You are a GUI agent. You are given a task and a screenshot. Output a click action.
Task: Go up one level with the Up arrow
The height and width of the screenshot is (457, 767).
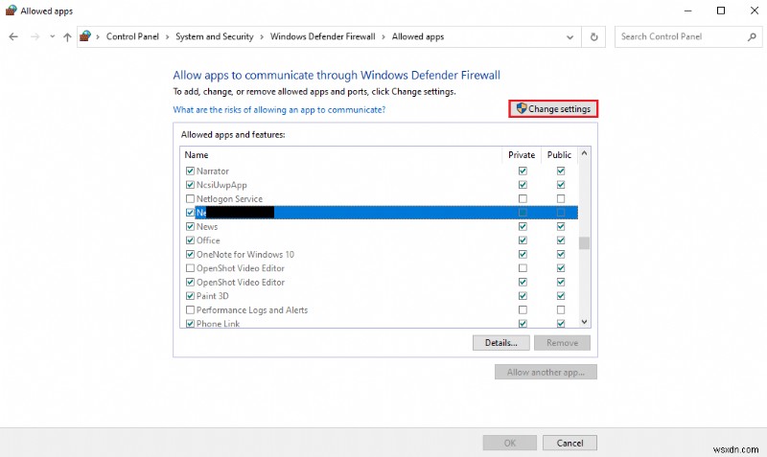[67, 36]
